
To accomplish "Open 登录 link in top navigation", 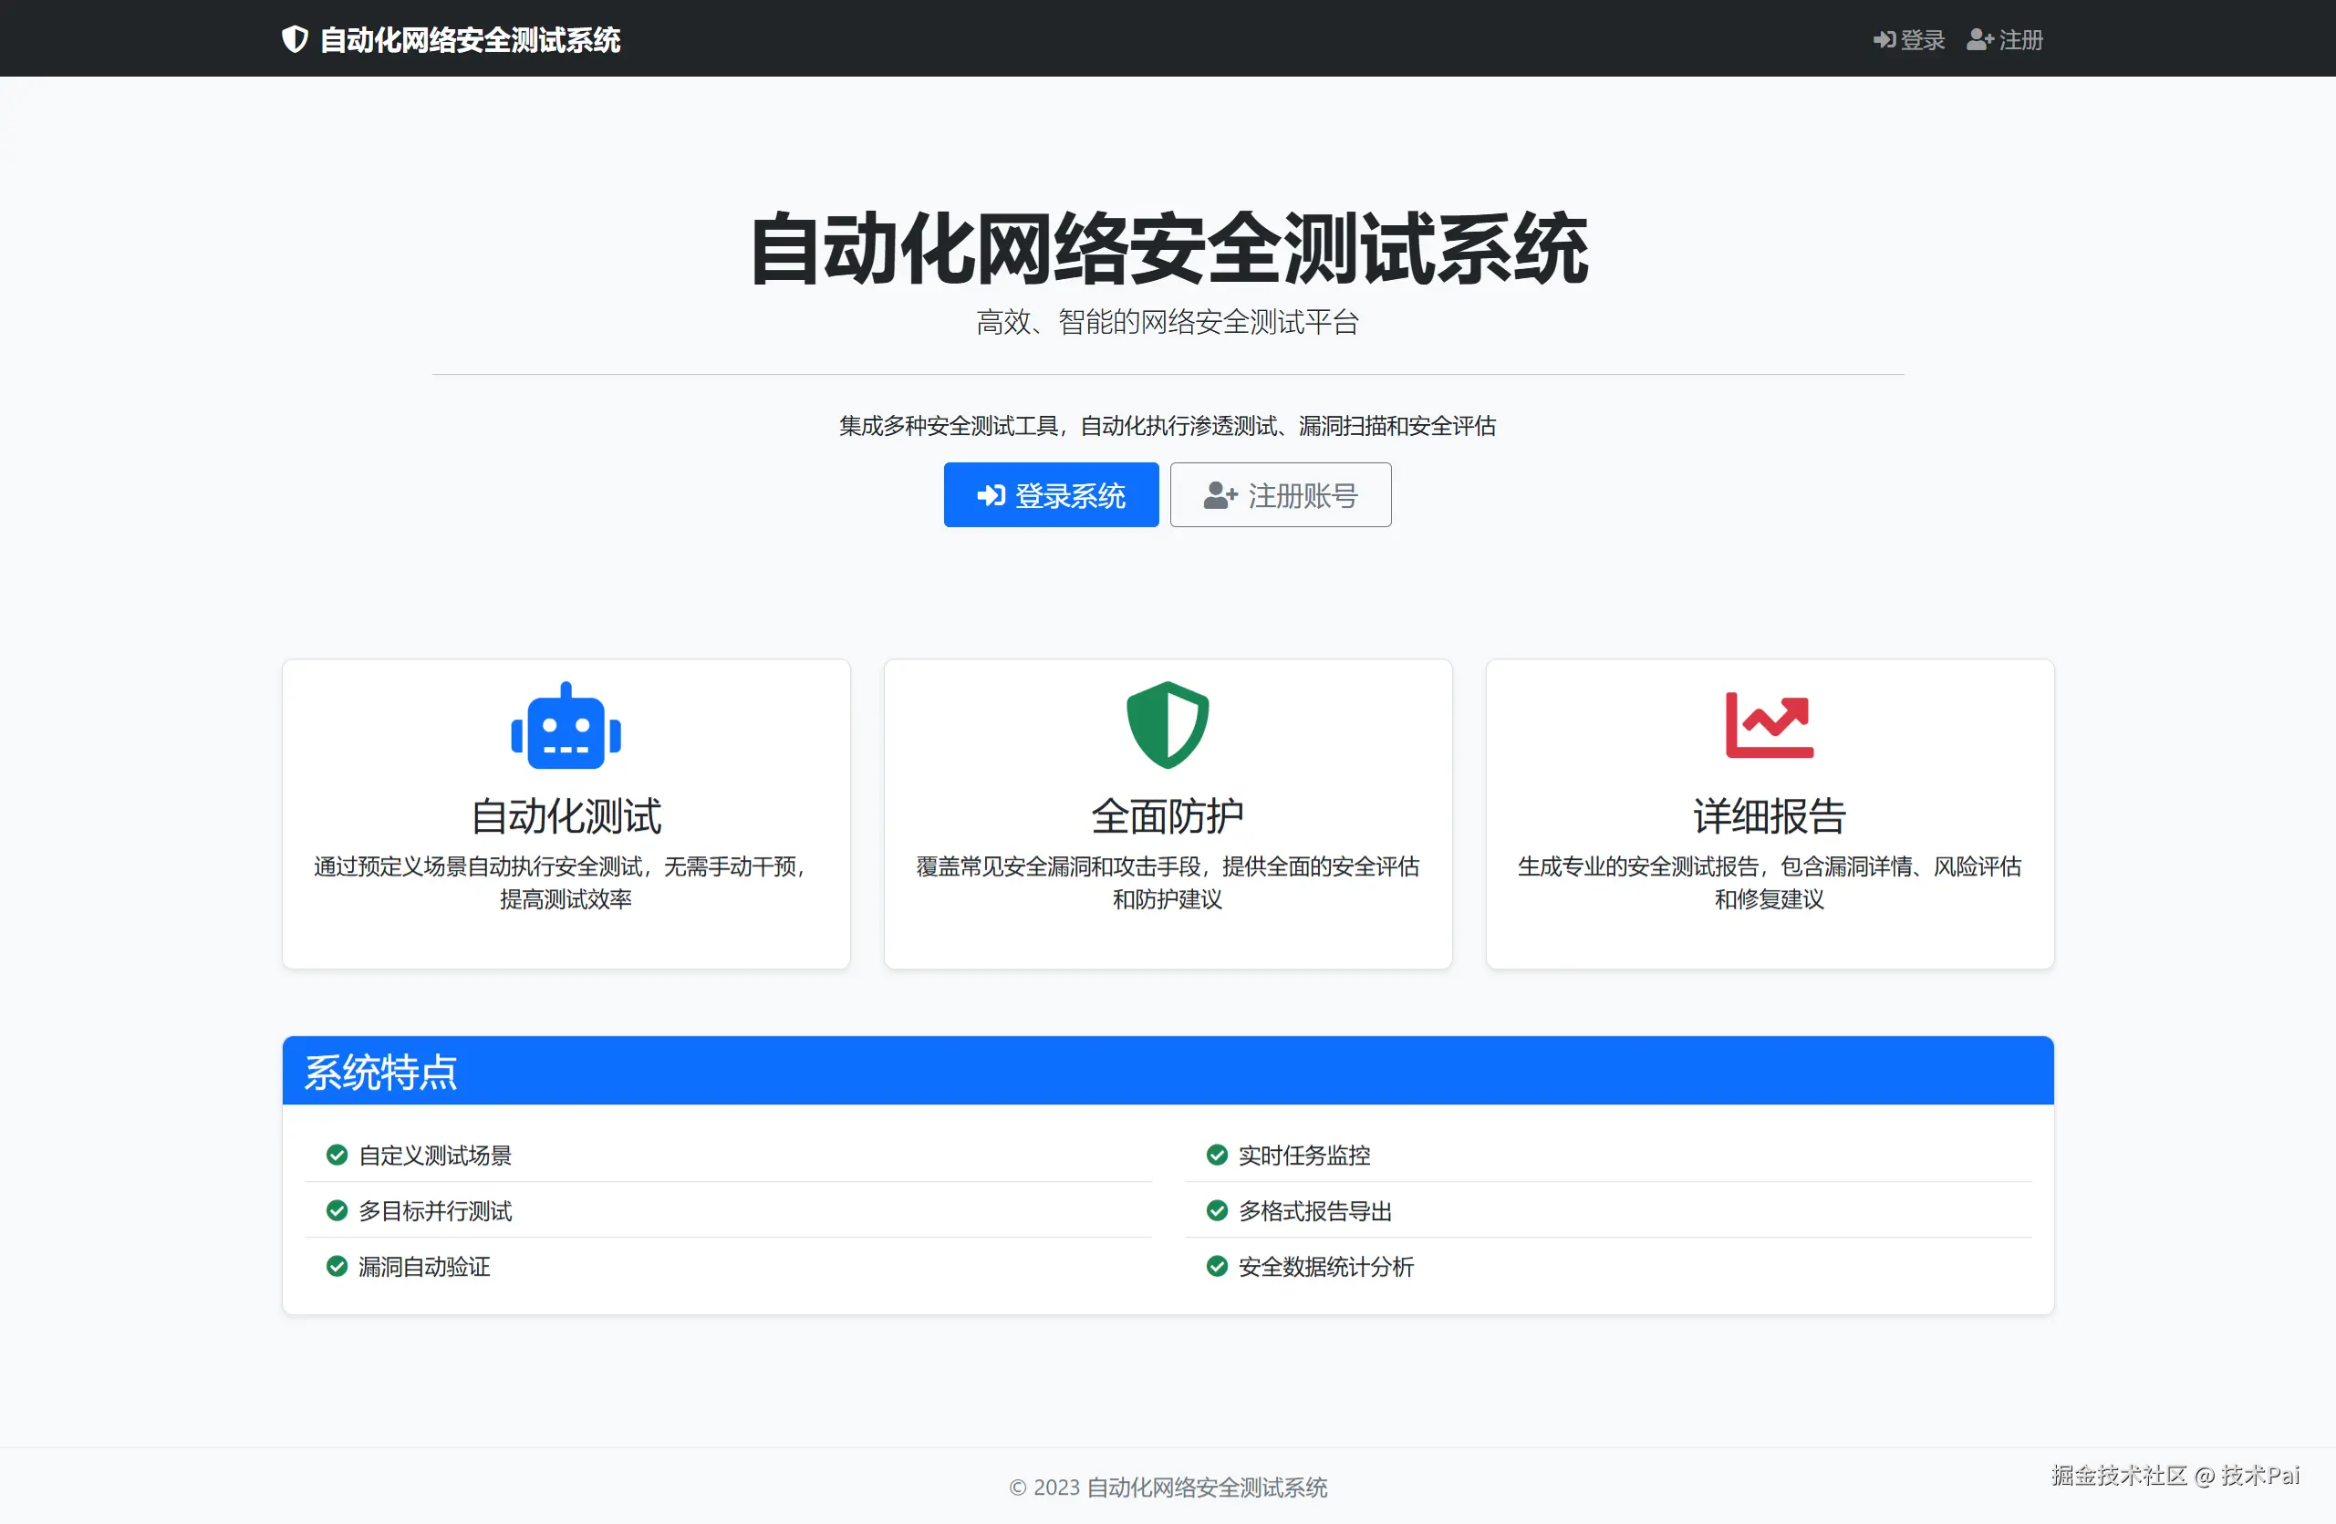I will pos(1909,40).
